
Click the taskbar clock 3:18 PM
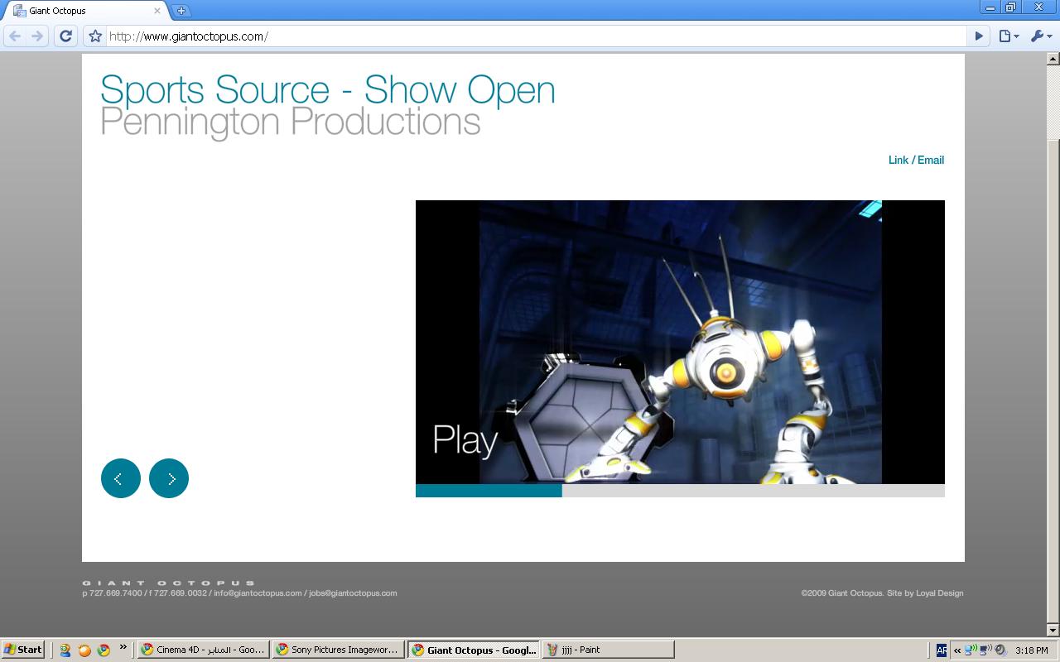(x=1031, y=650)
